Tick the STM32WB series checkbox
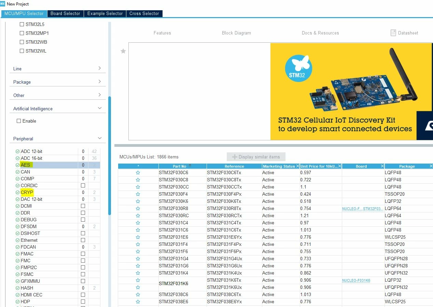433x307 pixels. 22,42
